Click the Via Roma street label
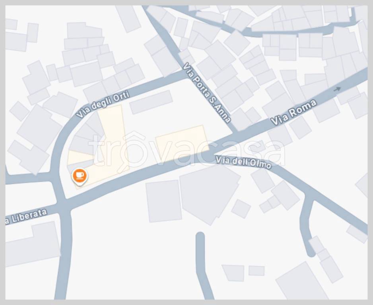The height and width of the screenshot is (305, 373). pos(294,112)
